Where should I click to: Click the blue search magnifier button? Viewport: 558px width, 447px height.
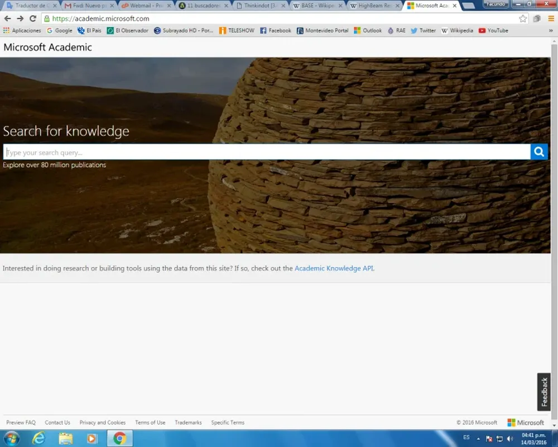(538, 152)
